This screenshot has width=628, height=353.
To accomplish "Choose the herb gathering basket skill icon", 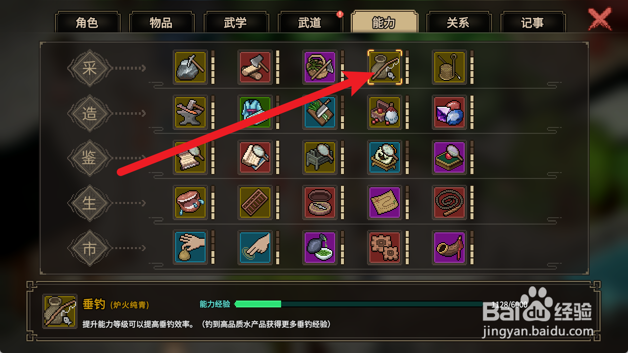I will (320, 67).
